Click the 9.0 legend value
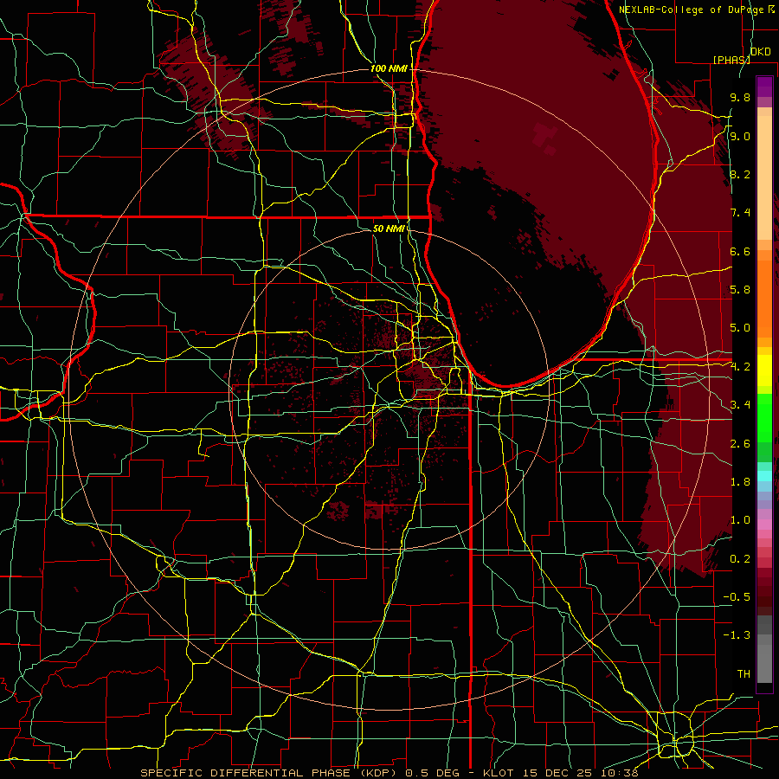Screen dimensions: 779x779 point(740,137)
